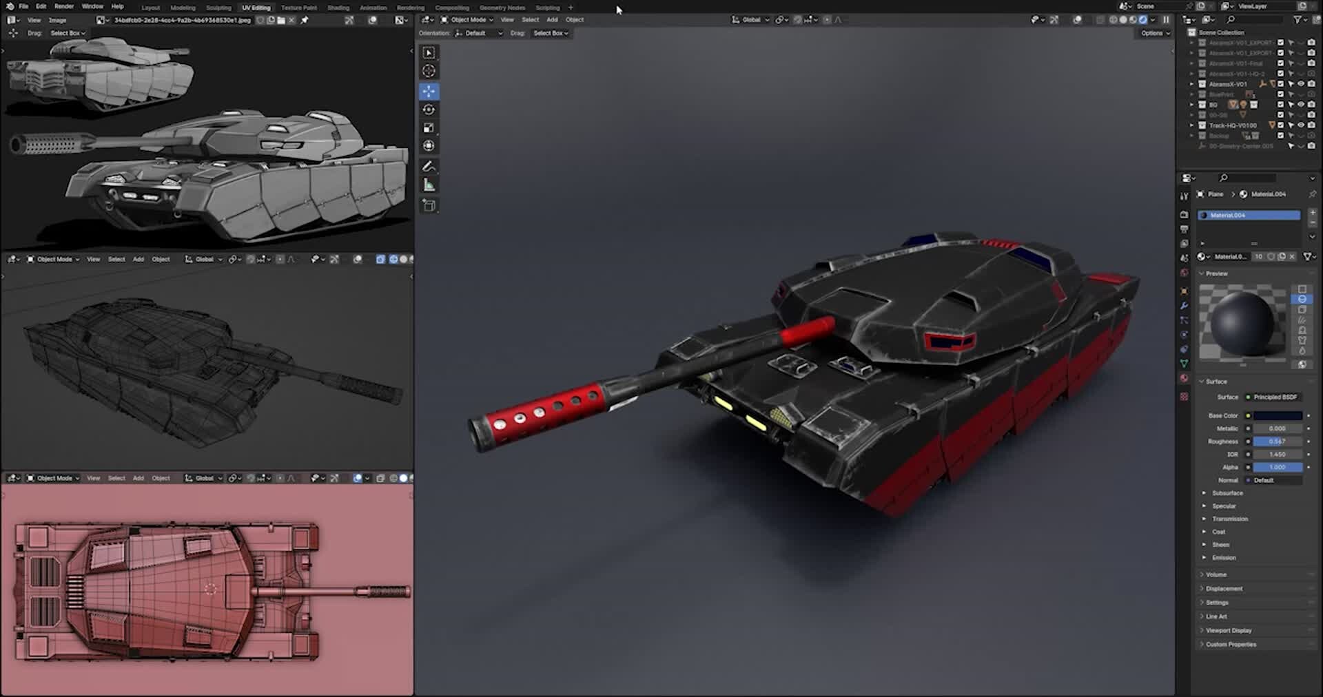Screen dimensions: 1323x697
Task: Open the Texture Properties checkered tab
Action: (1184, 397)
